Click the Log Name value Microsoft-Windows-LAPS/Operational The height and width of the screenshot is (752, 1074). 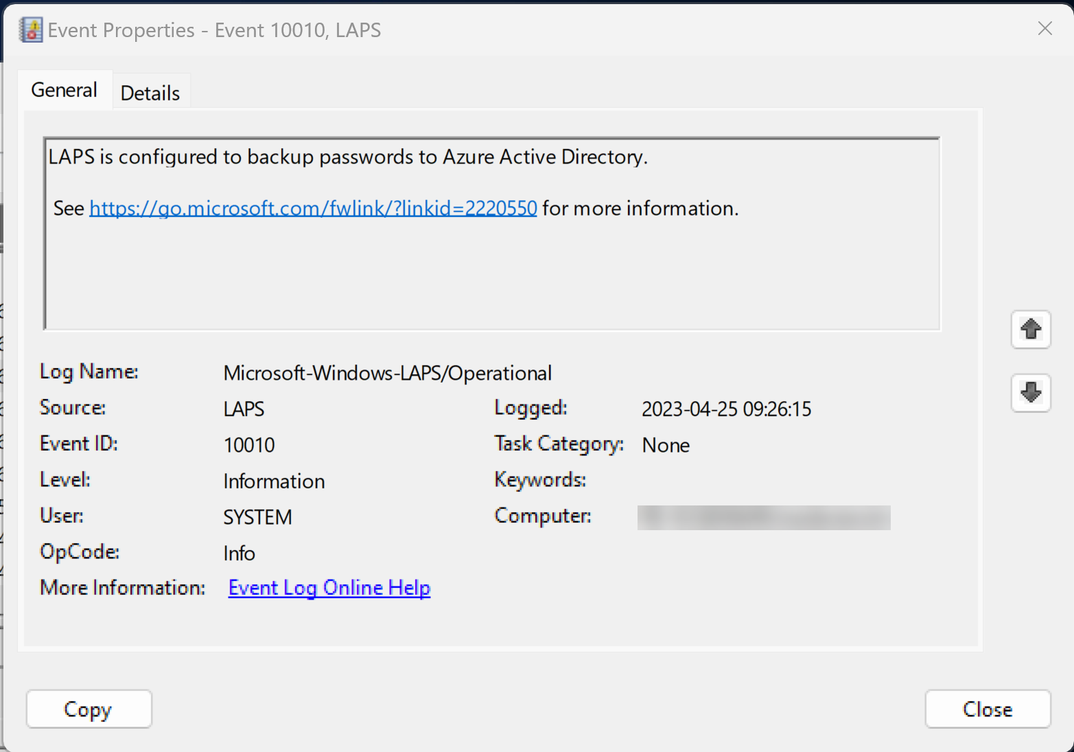tap(387, 373)
